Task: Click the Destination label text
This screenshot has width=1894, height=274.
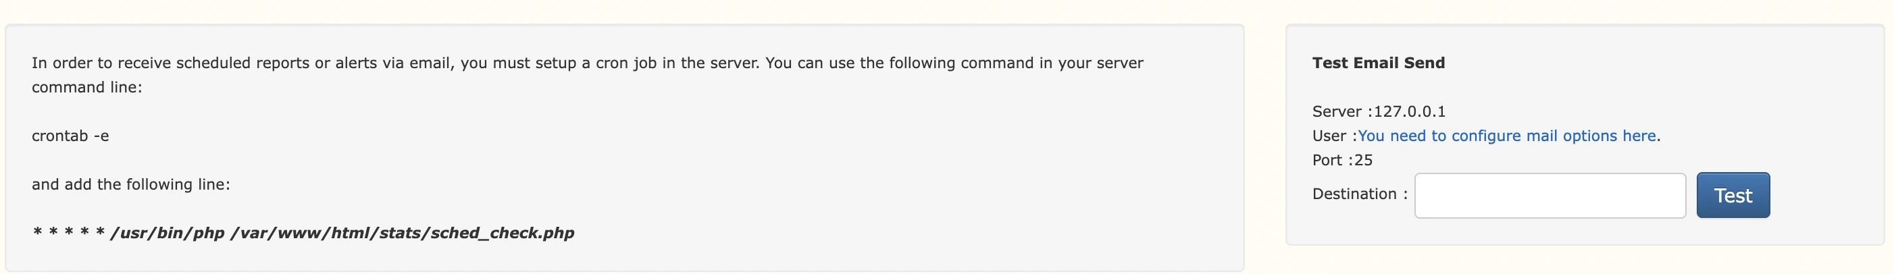Action: [x=1354, y=194]
